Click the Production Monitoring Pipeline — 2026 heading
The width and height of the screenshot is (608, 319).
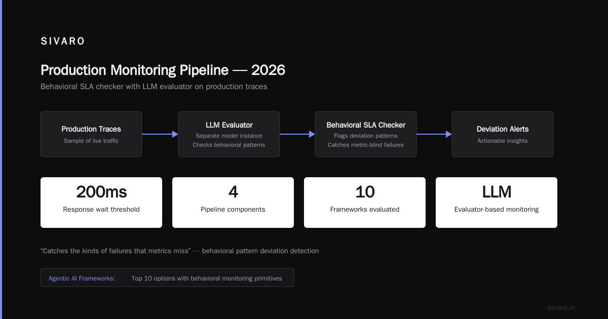point(163,70)
